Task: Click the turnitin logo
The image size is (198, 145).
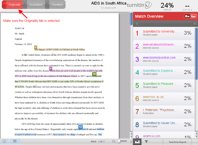Action: pos(139,5)
